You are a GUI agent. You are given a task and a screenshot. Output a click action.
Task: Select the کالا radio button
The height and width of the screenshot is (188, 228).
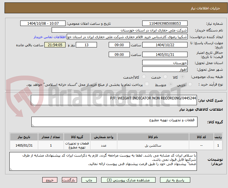coord(182,77)
